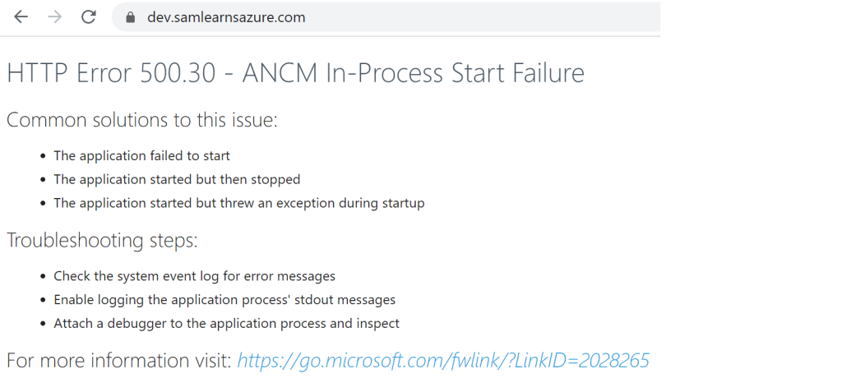Screen dimensions: 842x383
Task: Click the browser forward arrow
Action: click(55, 17)
